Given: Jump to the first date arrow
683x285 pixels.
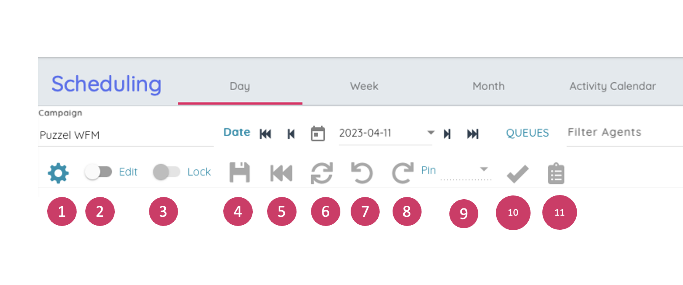Looking at the screenshot, I should click(265, 134).
